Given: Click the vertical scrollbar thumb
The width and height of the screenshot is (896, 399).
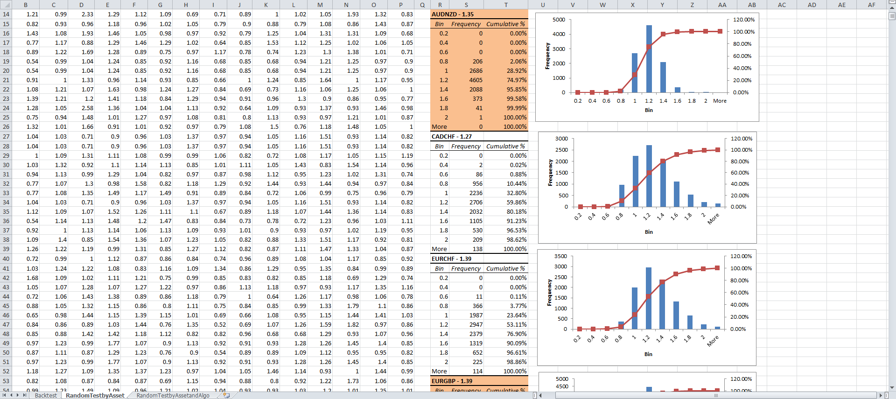Looking at the screenshot, I should click(892, 16).
